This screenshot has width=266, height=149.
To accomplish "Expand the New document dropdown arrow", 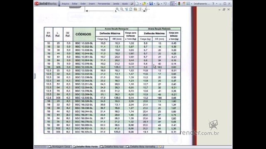I will tap(140, 4).
